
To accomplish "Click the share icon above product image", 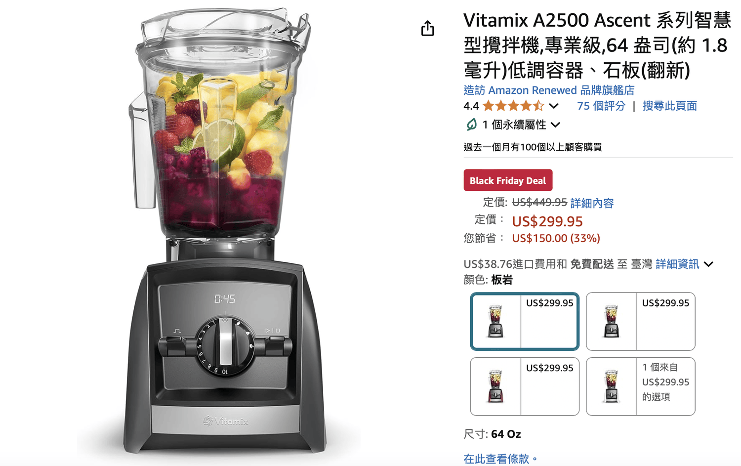I will pyautogui.click(x=427, y=29).
